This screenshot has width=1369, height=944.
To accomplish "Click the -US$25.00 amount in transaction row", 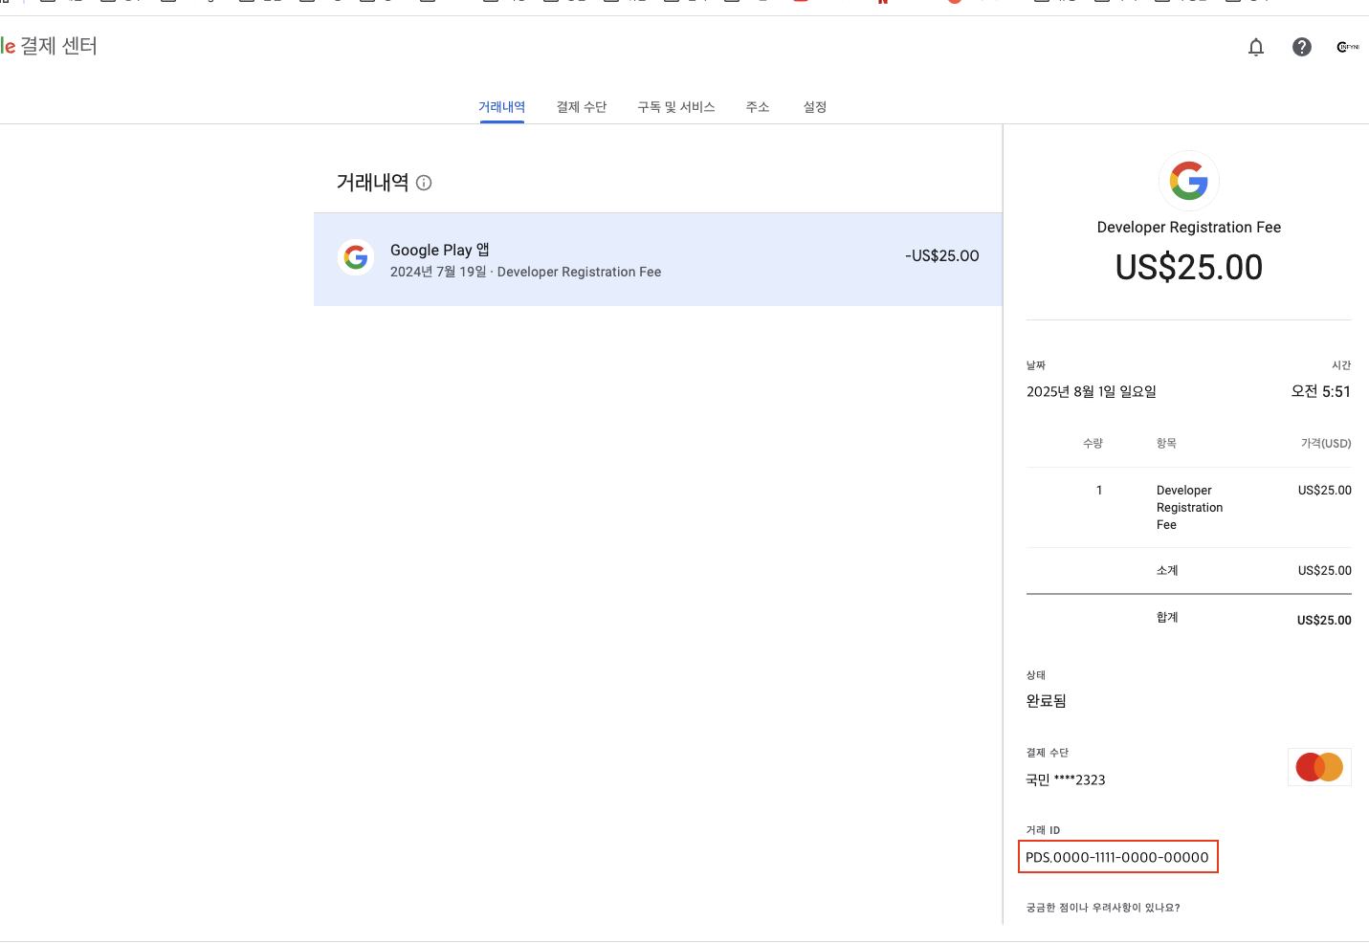I will pyautogui.click(x=942, y=256).
